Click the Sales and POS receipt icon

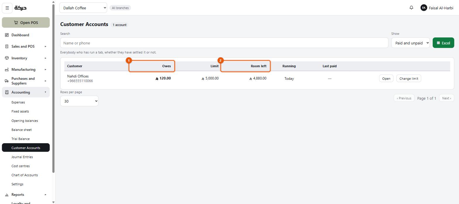(x=7, y=46)
